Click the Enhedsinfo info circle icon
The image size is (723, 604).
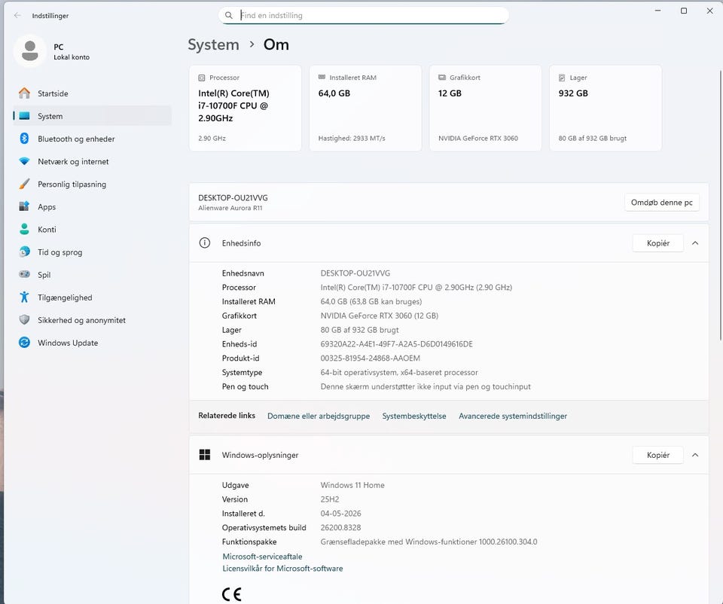coord(205,243)
